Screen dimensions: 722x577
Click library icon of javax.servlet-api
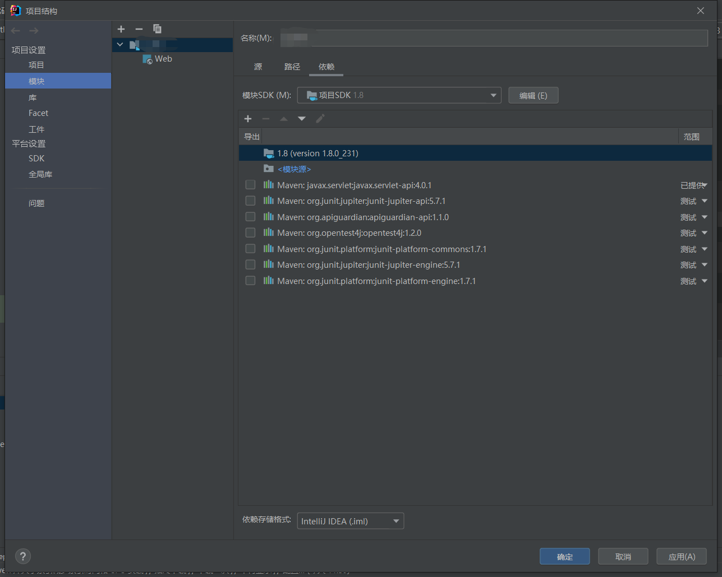click(269, 185)
